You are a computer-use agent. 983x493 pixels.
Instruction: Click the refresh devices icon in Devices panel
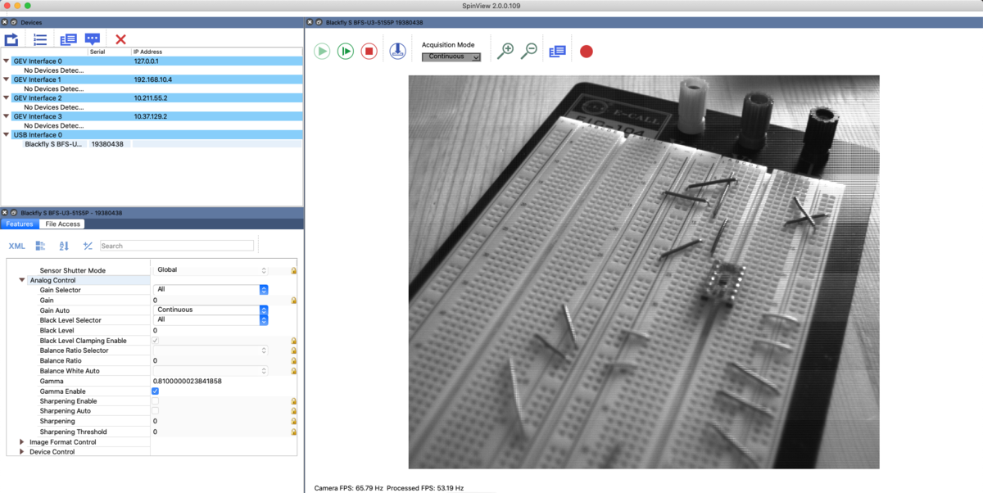pyautogui.click(x=11, y=39)
